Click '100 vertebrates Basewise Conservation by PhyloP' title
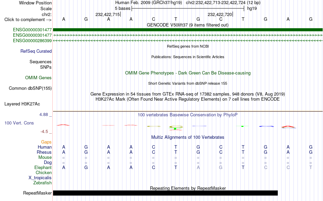Image resolution: width=323 pixels, height=201 pixels. (x=188, y=115)
